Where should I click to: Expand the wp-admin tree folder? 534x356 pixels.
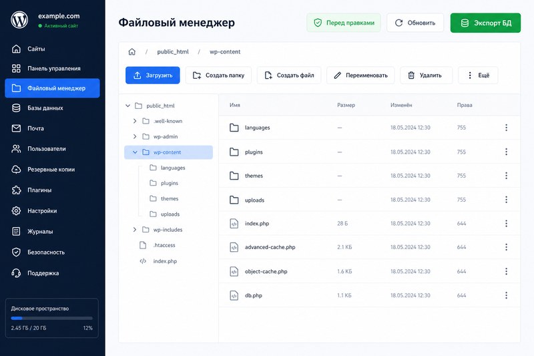point(135,137)
